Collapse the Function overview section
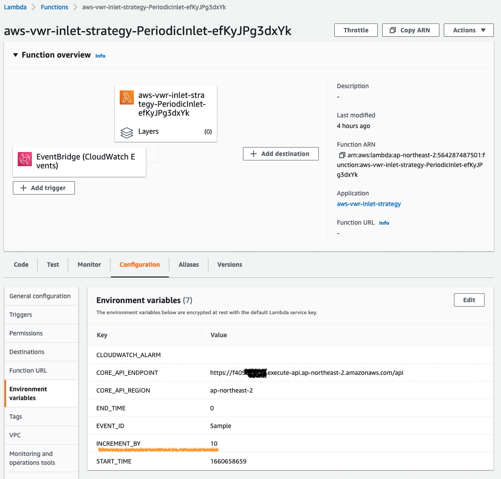 pos(16,55)
